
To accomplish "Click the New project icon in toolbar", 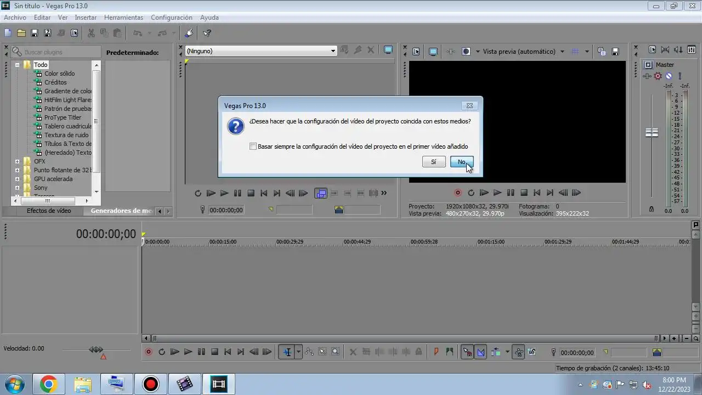I will tap(8, 33).
